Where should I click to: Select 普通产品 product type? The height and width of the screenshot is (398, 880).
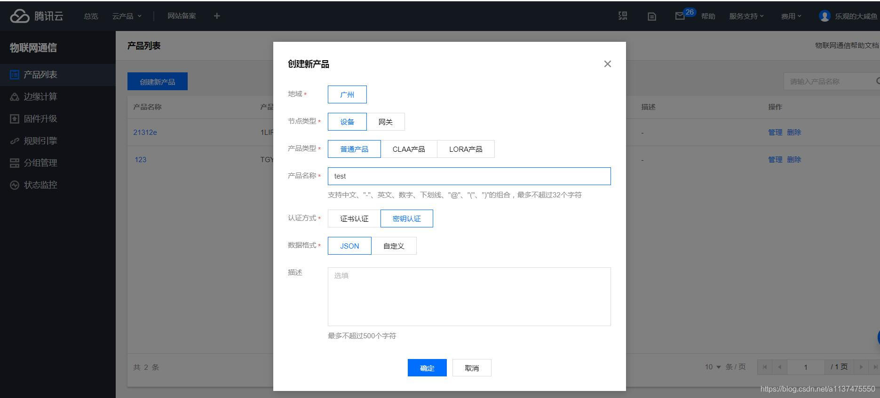tap(354, 149)
